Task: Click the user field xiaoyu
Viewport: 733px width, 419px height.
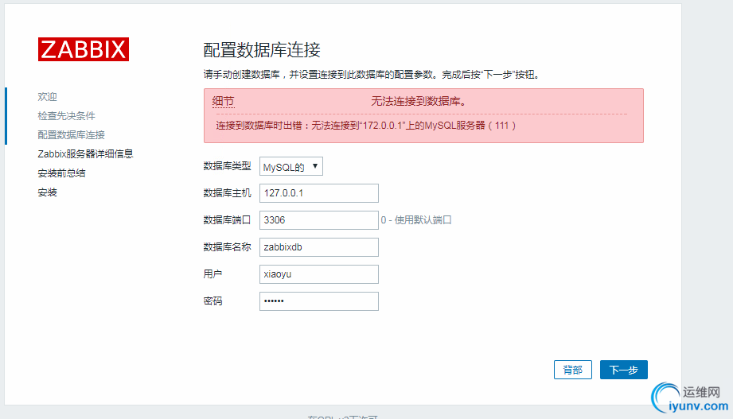Action: point(319,274)
